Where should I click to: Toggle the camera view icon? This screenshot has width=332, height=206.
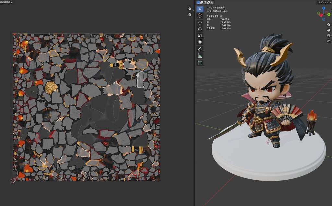click(x=329, y=36)
